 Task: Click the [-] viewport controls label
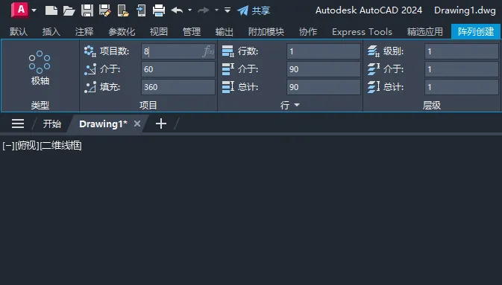(x=8, y=146)
